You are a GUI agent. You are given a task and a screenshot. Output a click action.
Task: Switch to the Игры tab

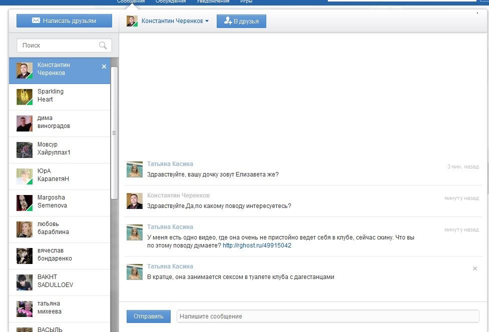coord(246,1)
